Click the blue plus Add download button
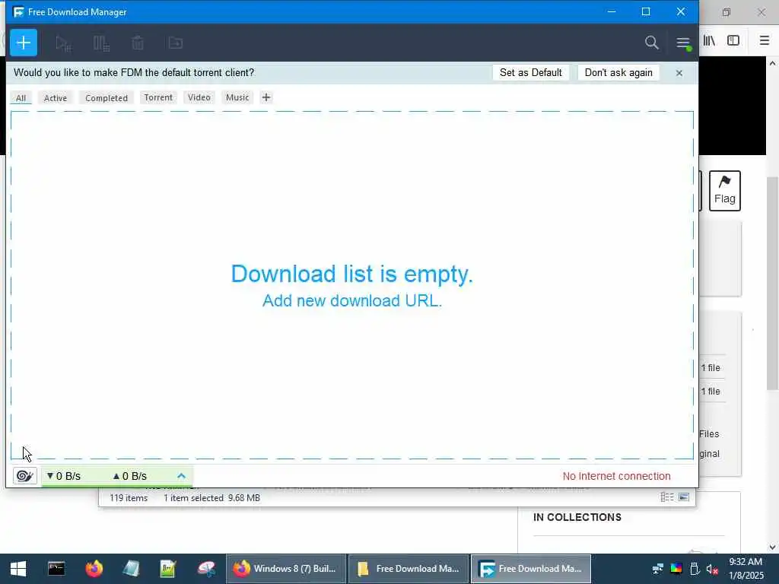The height and width of the screenshot is (584, 779). 24,43
